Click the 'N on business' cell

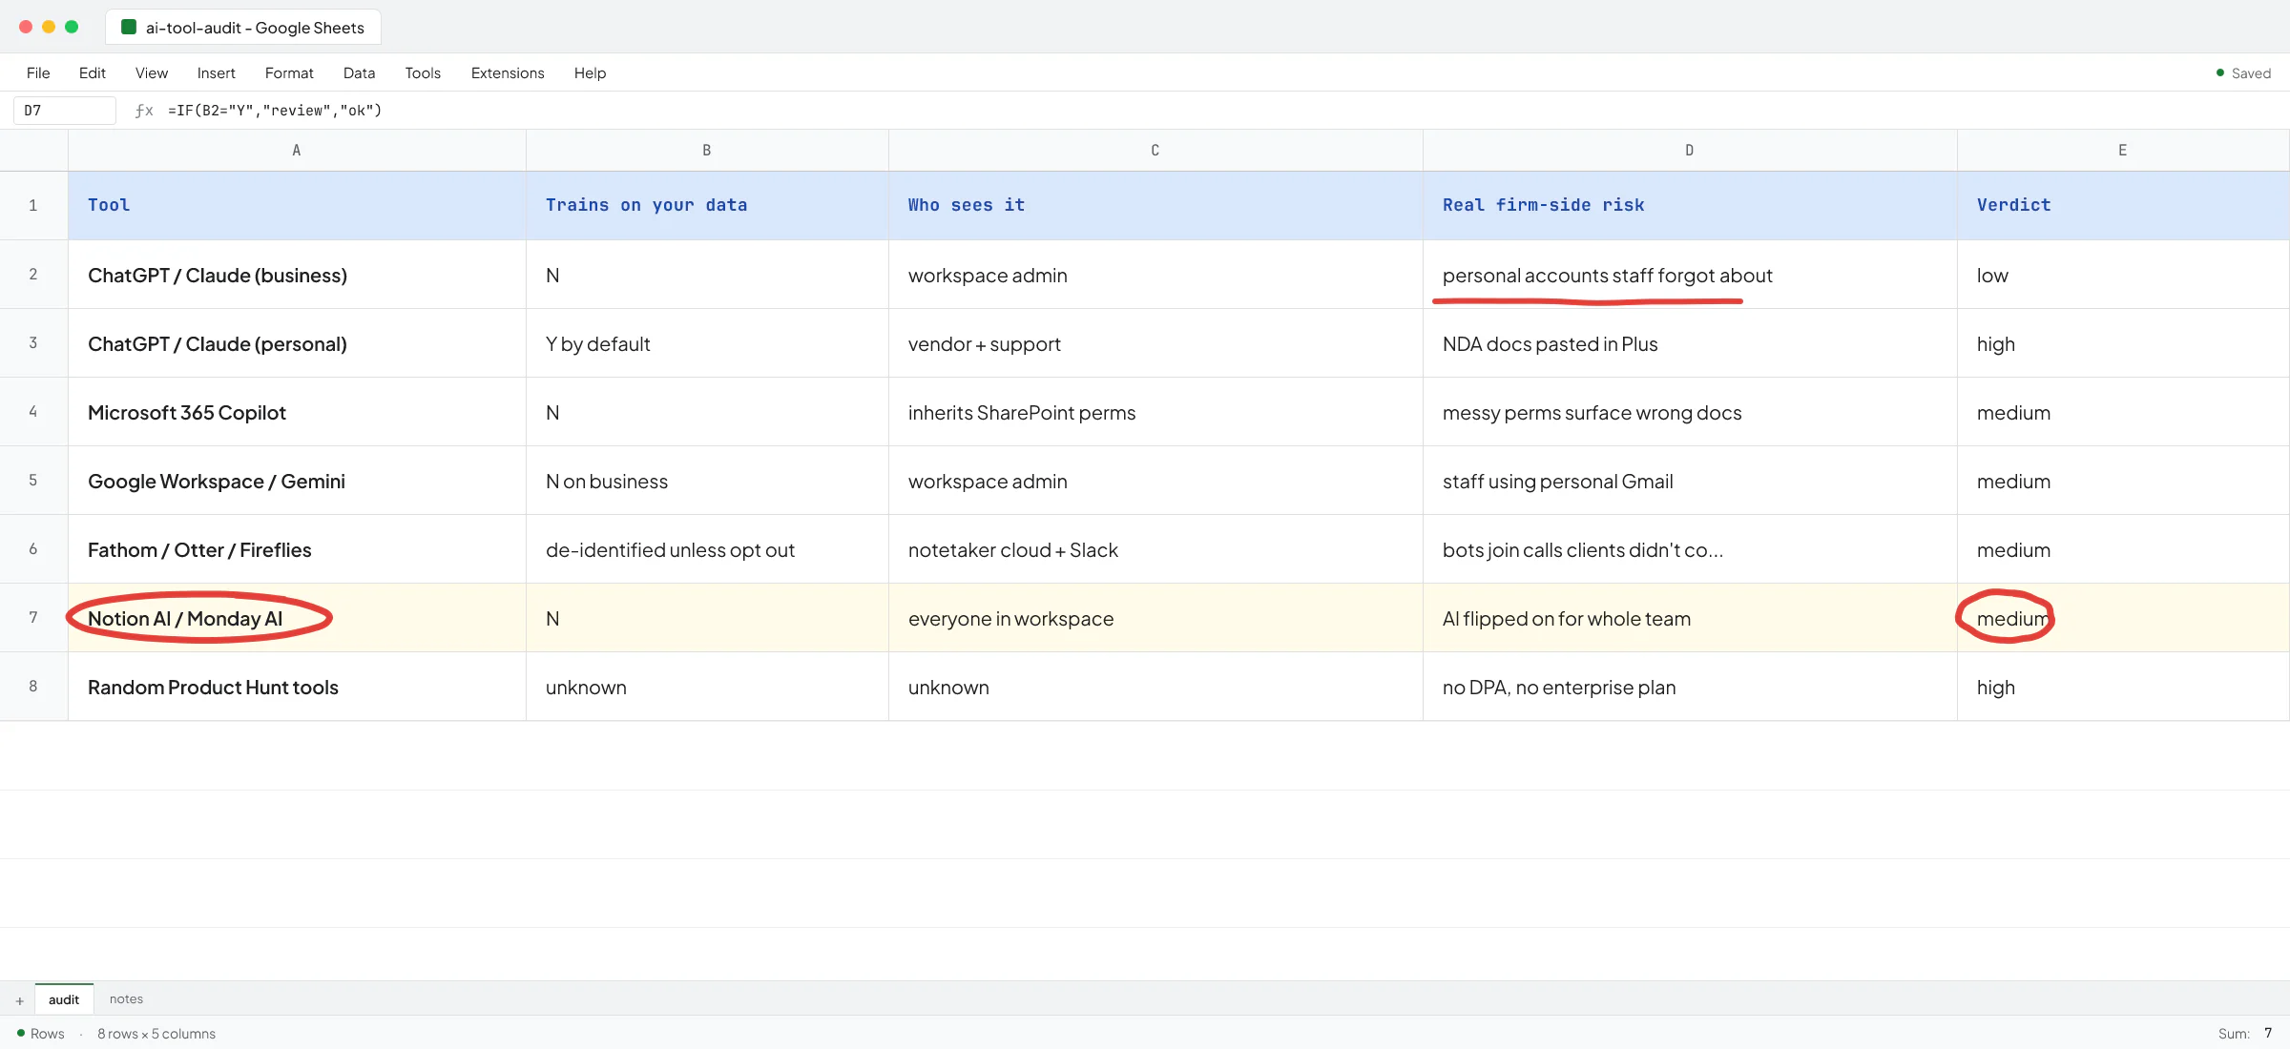coord(707,481)
